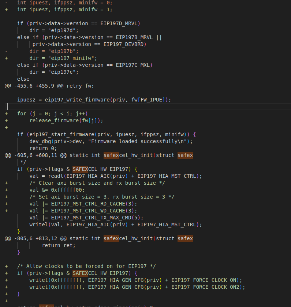Click on EIP197_MST_CTRL_RD_CACHE(3) line
The image size is (291, 307).
(83, 204)
